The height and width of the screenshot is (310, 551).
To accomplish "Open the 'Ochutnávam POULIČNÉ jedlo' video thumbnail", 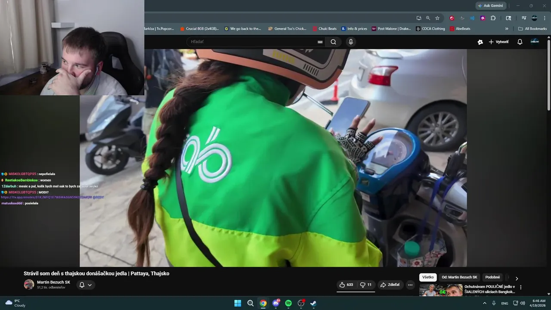I will (441, 290).
